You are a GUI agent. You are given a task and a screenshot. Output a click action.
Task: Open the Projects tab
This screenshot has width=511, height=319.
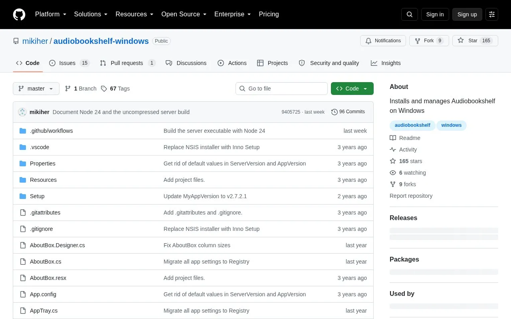tap(272, 63)
